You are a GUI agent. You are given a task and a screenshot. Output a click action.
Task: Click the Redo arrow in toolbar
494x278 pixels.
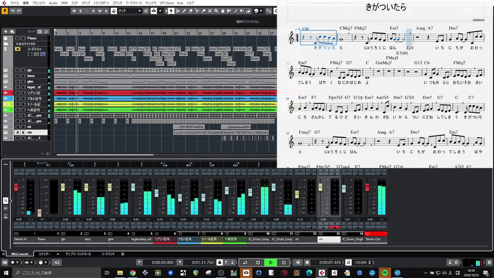[19, 11]
